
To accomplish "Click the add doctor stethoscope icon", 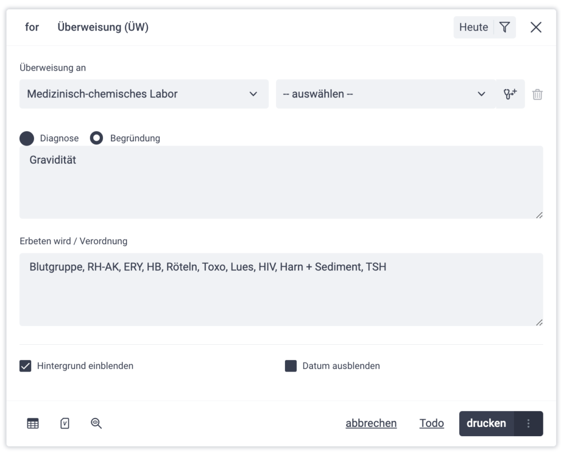I will (510, 94).
